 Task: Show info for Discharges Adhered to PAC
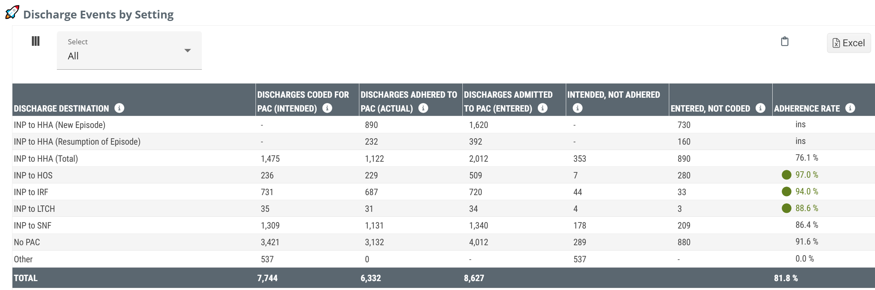pyautogui.click(x=423, y=108)
